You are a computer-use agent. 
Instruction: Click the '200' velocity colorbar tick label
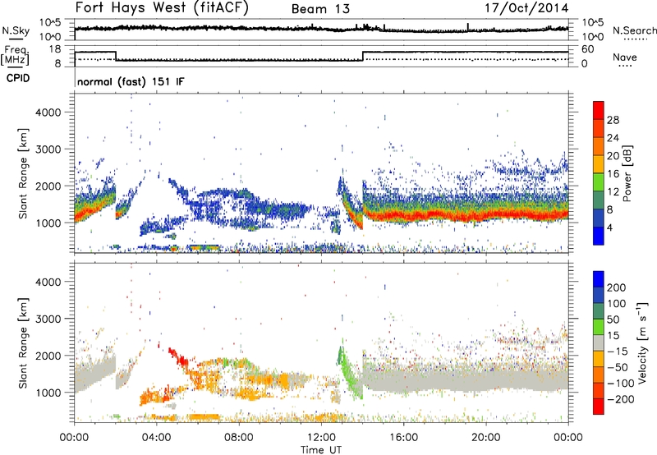(617, 287)
